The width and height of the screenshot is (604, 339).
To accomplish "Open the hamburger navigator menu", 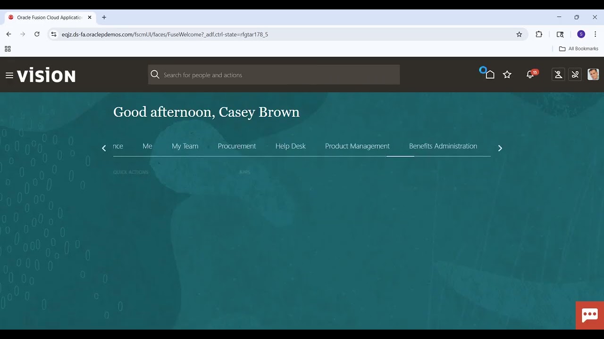I will pos(9,75).
